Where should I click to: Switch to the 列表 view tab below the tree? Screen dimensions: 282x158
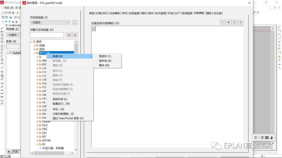(15, 151)
